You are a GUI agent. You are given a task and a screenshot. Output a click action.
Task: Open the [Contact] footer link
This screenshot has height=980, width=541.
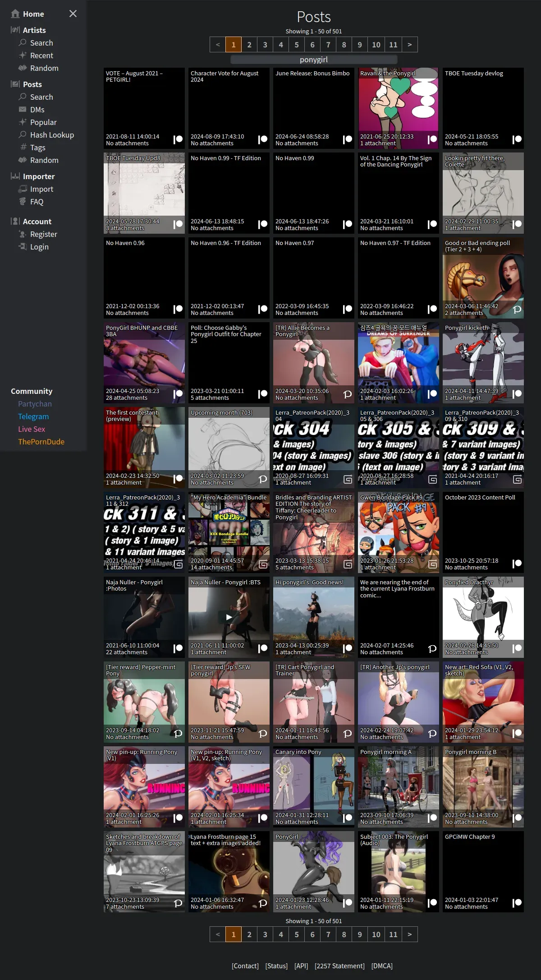click(x=245, y=966)
